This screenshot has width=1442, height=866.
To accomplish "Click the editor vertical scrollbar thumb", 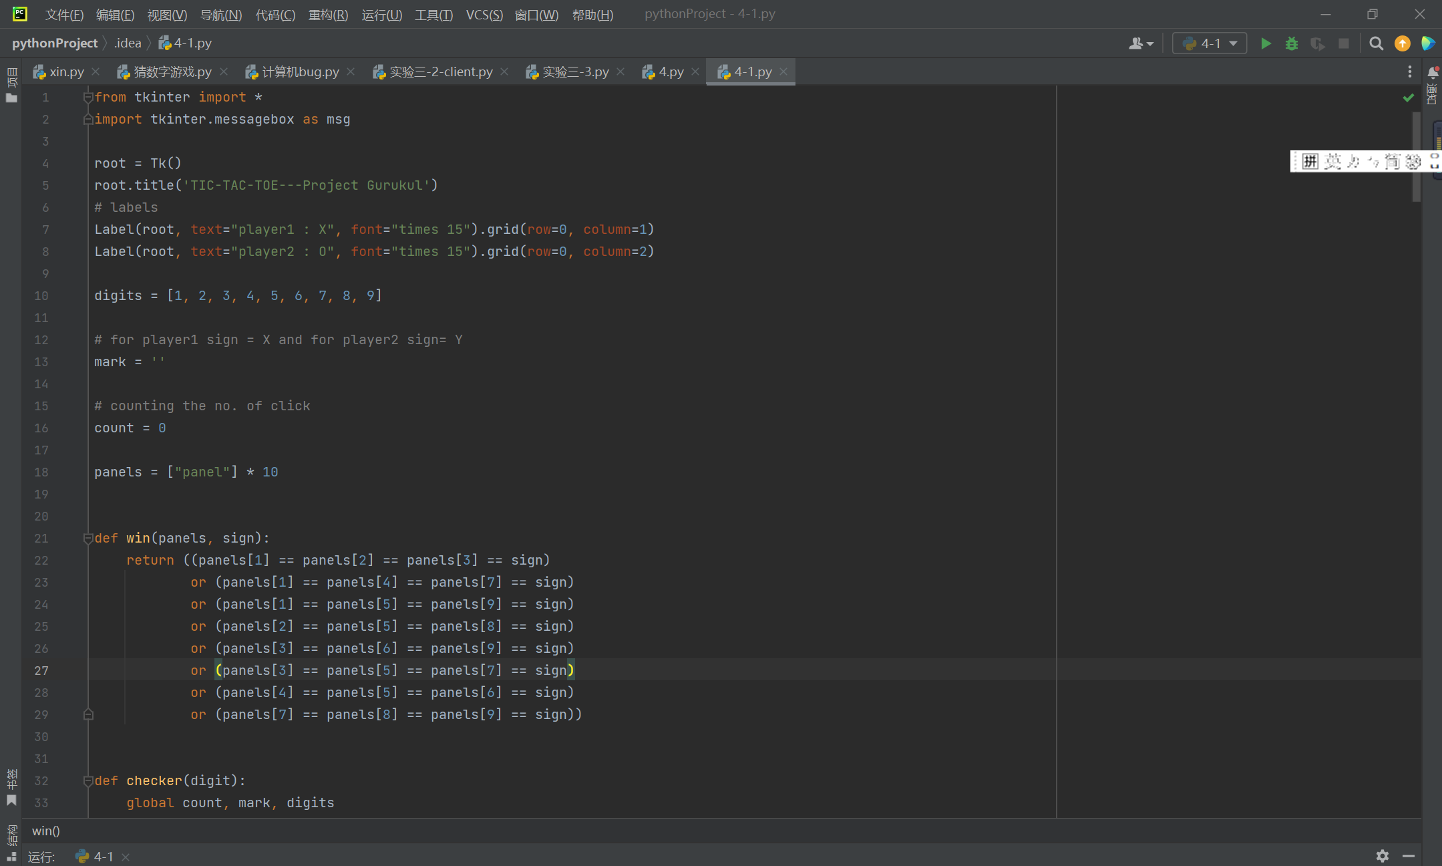I will pyautogui.click(x=1416, y=156).
